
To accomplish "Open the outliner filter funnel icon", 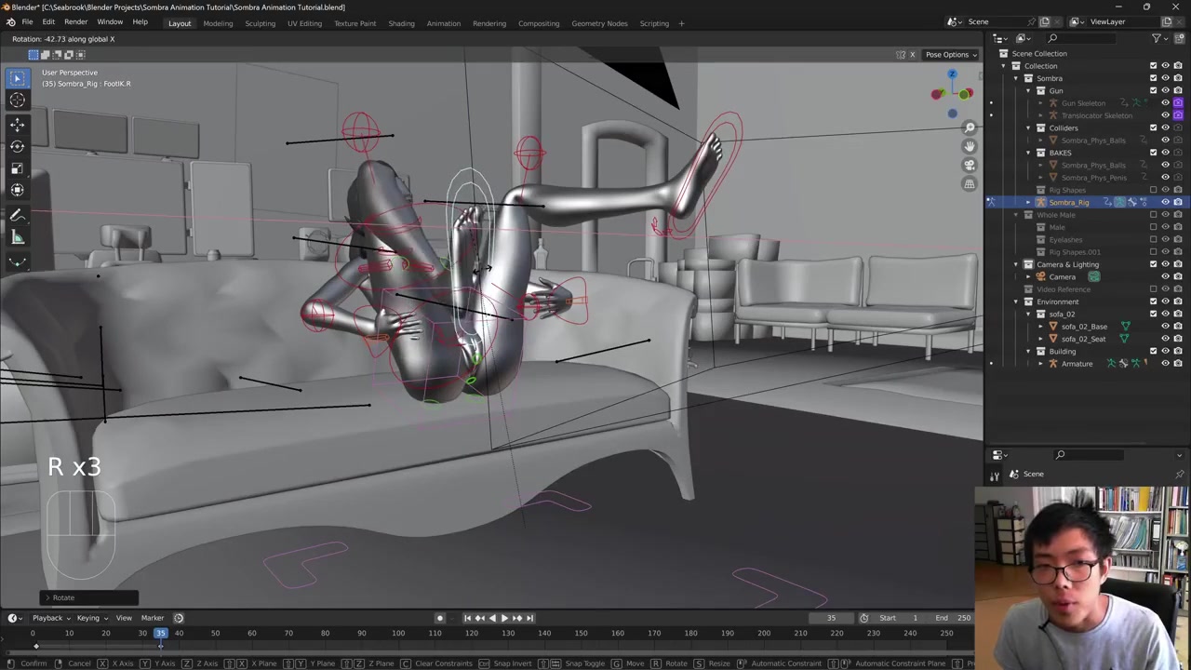I will coord(1157,38).
